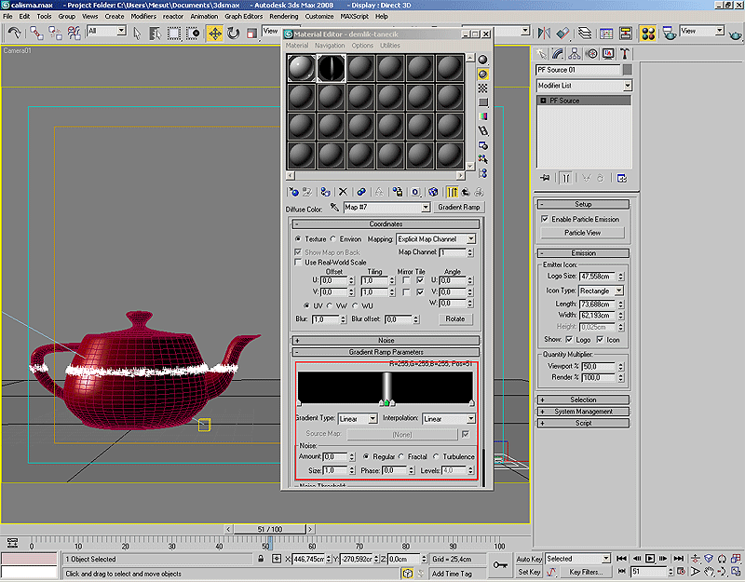Open the Utilities hammer panel tab
The image size is (745, 582).
coord(625,54)
